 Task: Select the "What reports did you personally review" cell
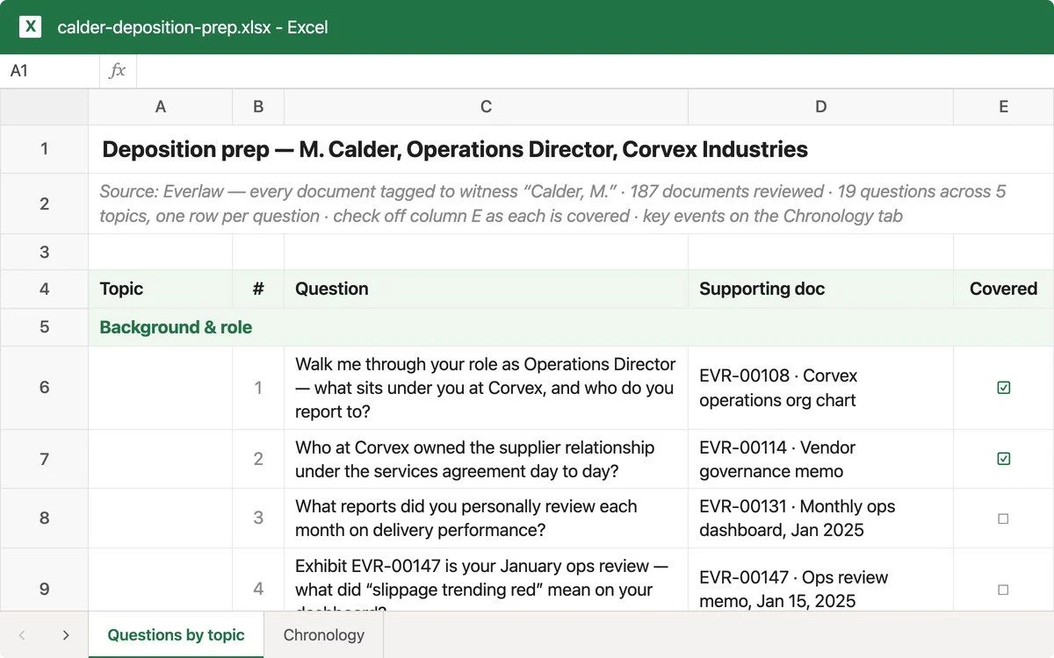point(486,519)
